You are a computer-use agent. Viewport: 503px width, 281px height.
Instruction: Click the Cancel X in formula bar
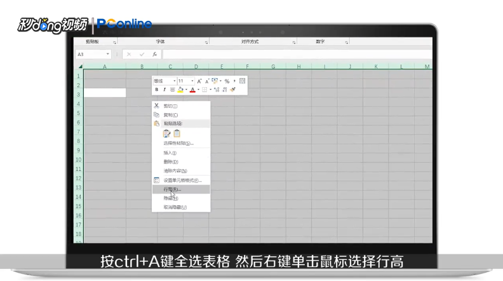click(129, 54)
